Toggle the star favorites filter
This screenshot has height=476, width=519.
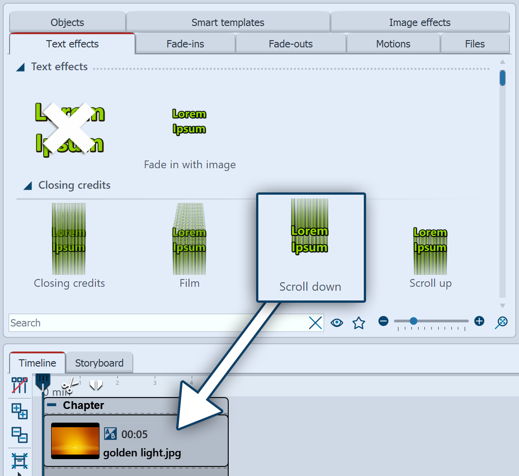click(359, 322)
